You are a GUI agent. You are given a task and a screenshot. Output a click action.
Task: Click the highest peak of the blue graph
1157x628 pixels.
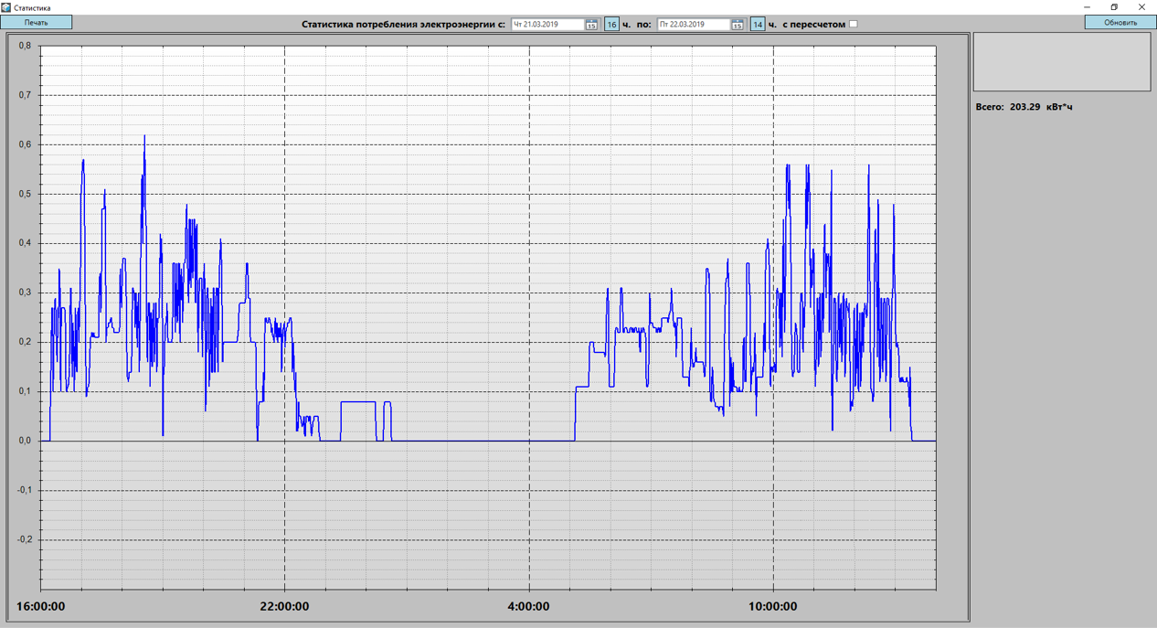point(144,137)
